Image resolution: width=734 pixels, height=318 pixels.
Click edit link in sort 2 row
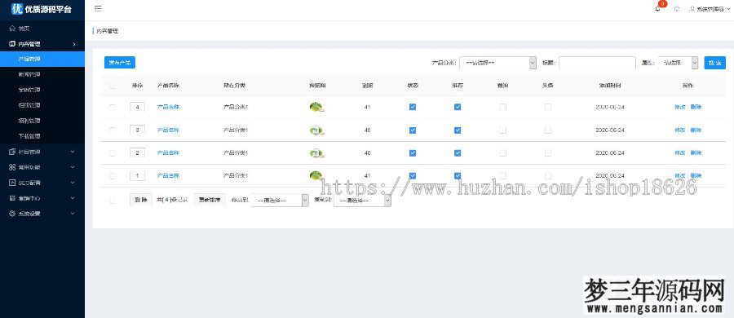coord(679,153)
